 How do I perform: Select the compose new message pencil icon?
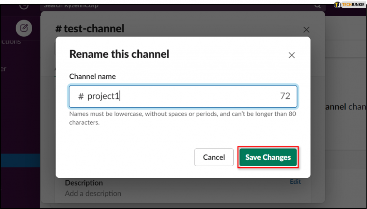(x=24, y=28)
